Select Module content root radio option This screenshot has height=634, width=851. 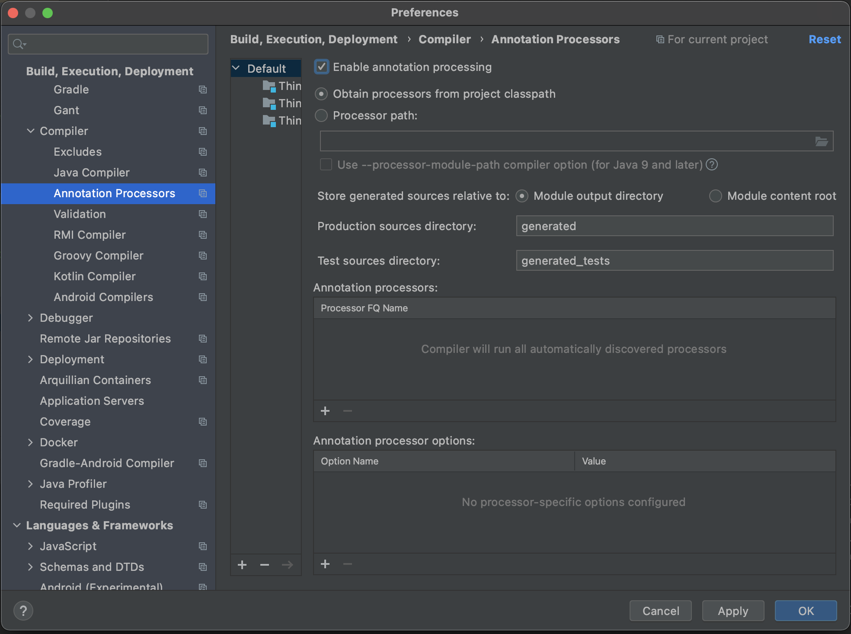(x=716, y=196)
